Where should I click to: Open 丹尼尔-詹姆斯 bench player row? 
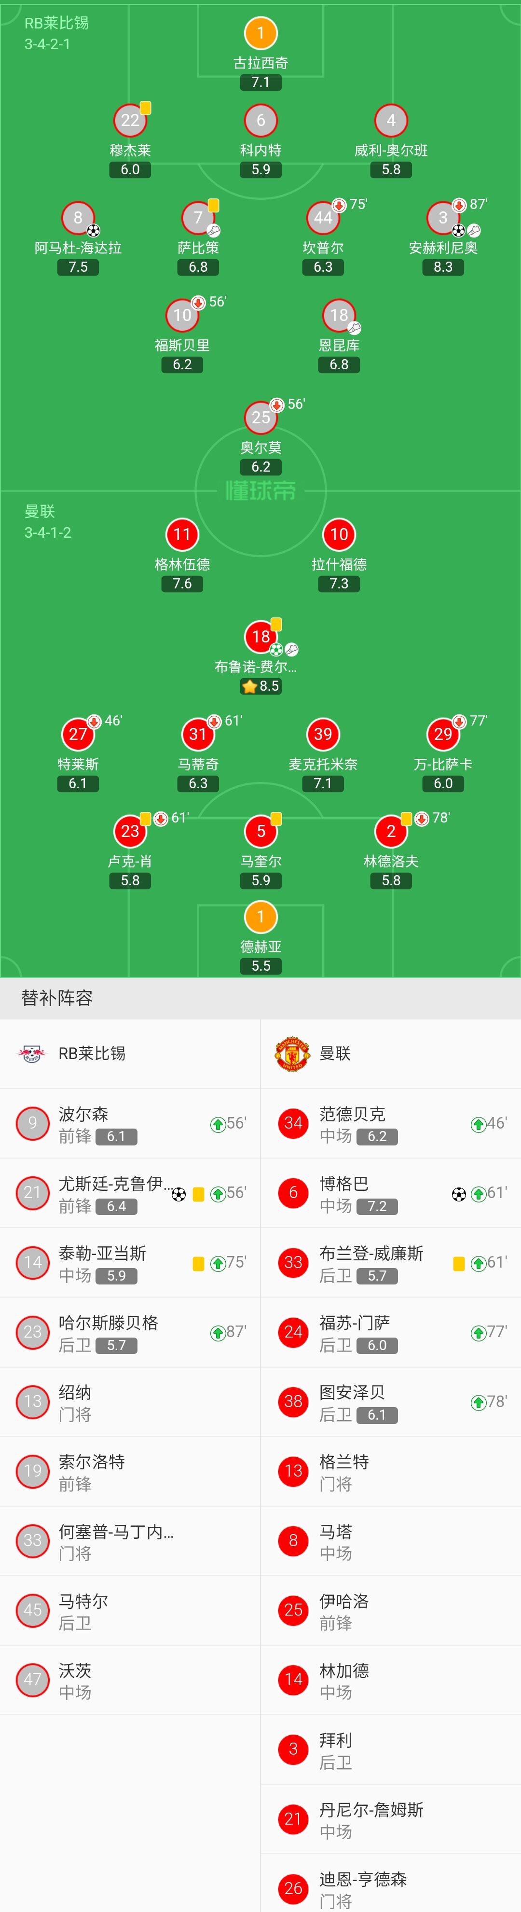click(x=391, y=1819)
